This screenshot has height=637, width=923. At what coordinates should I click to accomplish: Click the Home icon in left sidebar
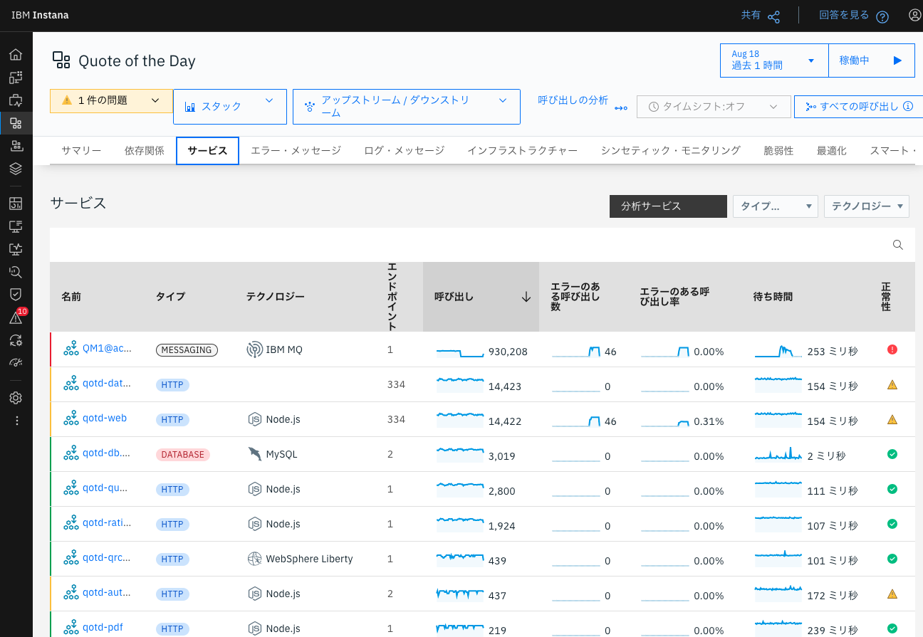(16, 55)
